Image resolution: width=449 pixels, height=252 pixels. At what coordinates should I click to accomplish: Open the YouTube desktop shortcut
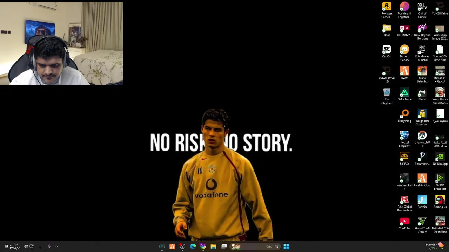[404, 223]
